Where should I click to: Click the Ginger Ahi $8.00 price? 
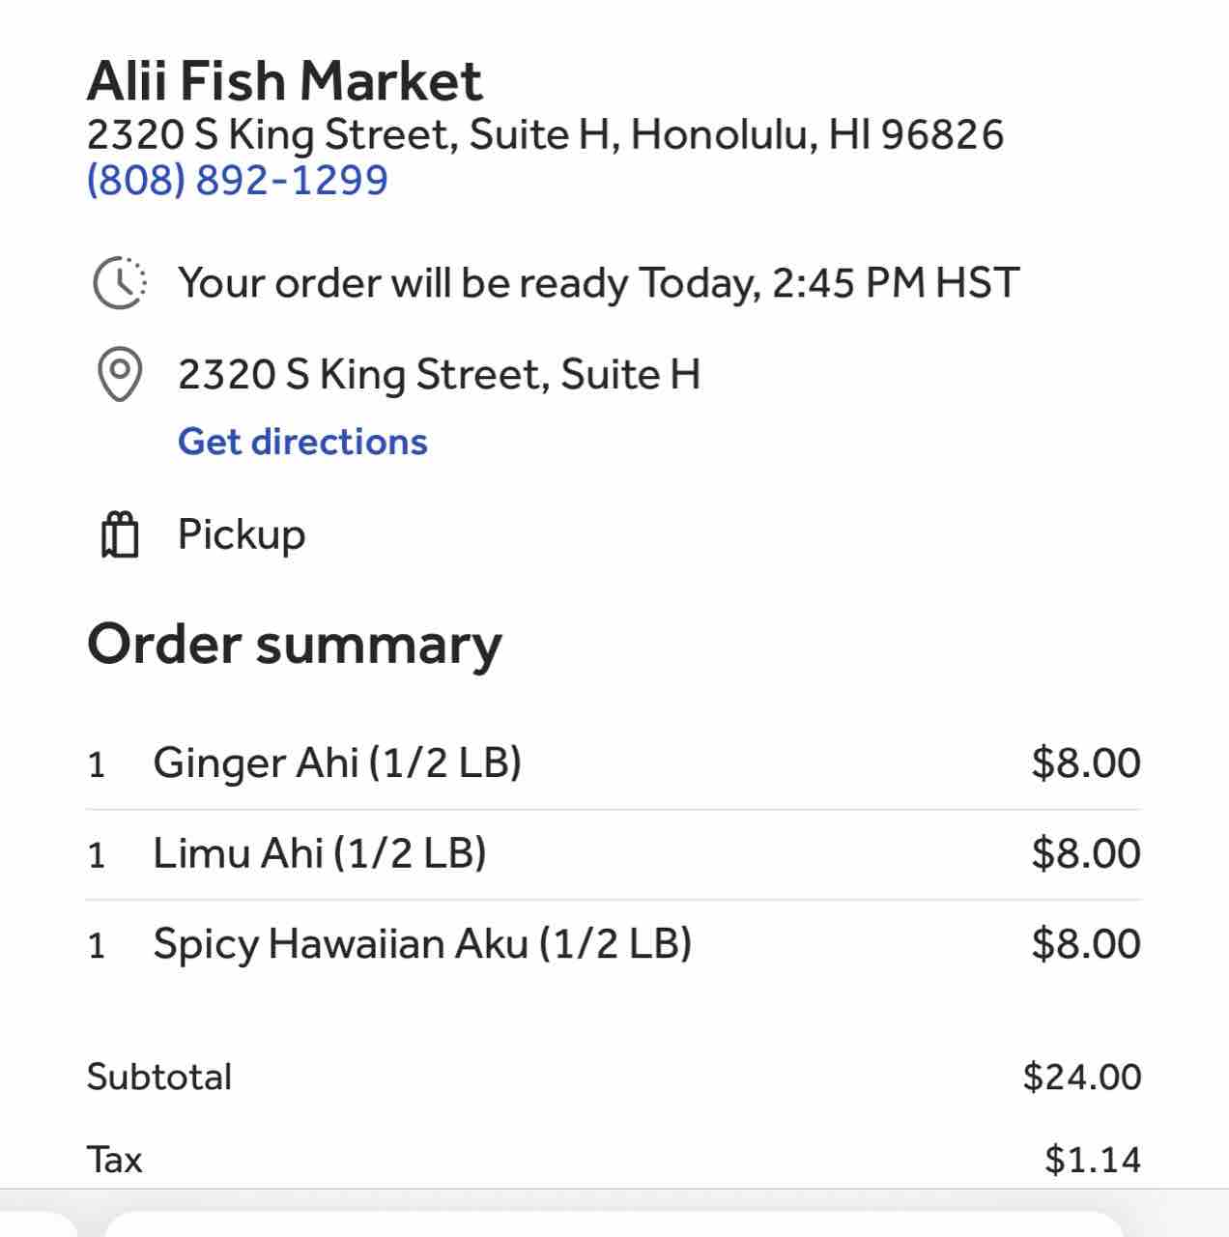[1086, 762]
